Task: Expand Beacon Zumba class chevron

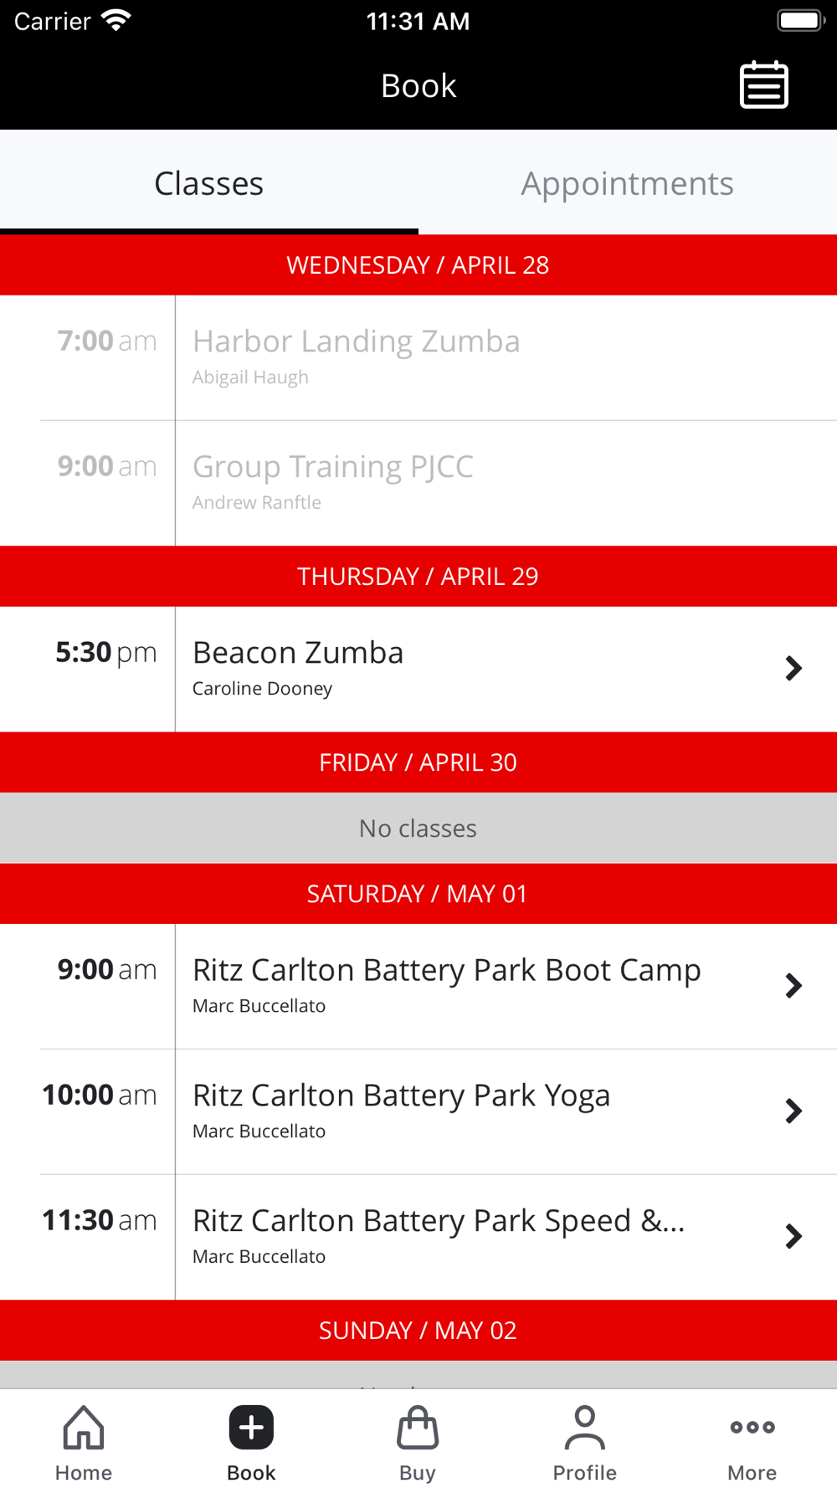Action: pos(793,669)
